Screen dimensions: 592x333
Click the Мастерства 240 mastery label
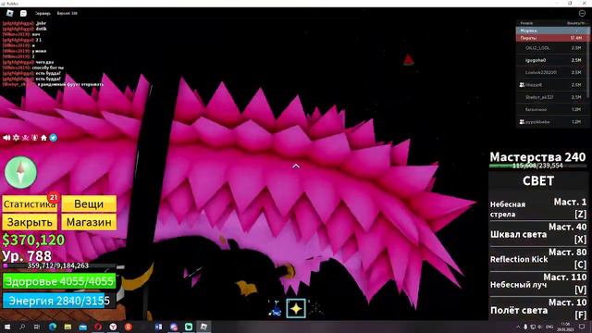[x=537, y=156]
